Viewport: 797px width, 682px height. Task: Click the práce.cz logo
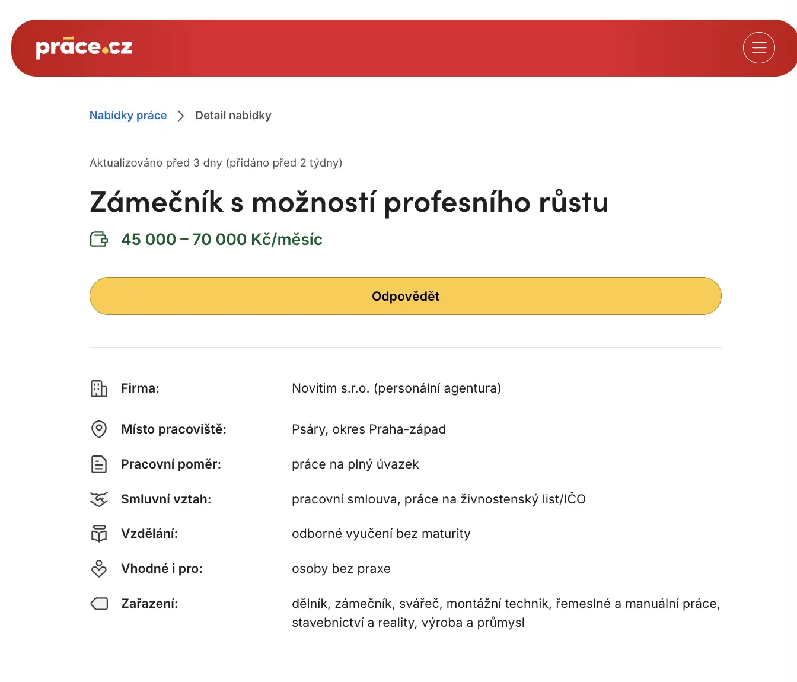pos(84,47)
